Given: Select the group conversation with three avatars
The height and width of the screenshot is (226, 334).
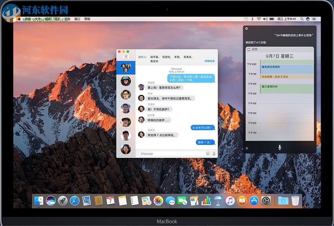Looking at the screenshot, I should tap(126, 68).
